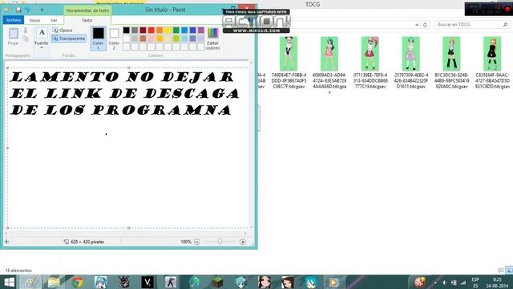Expand the address bar history dropdown in Explorer
The width and height of the screenshot is (513, 289).
click(417, 25)
